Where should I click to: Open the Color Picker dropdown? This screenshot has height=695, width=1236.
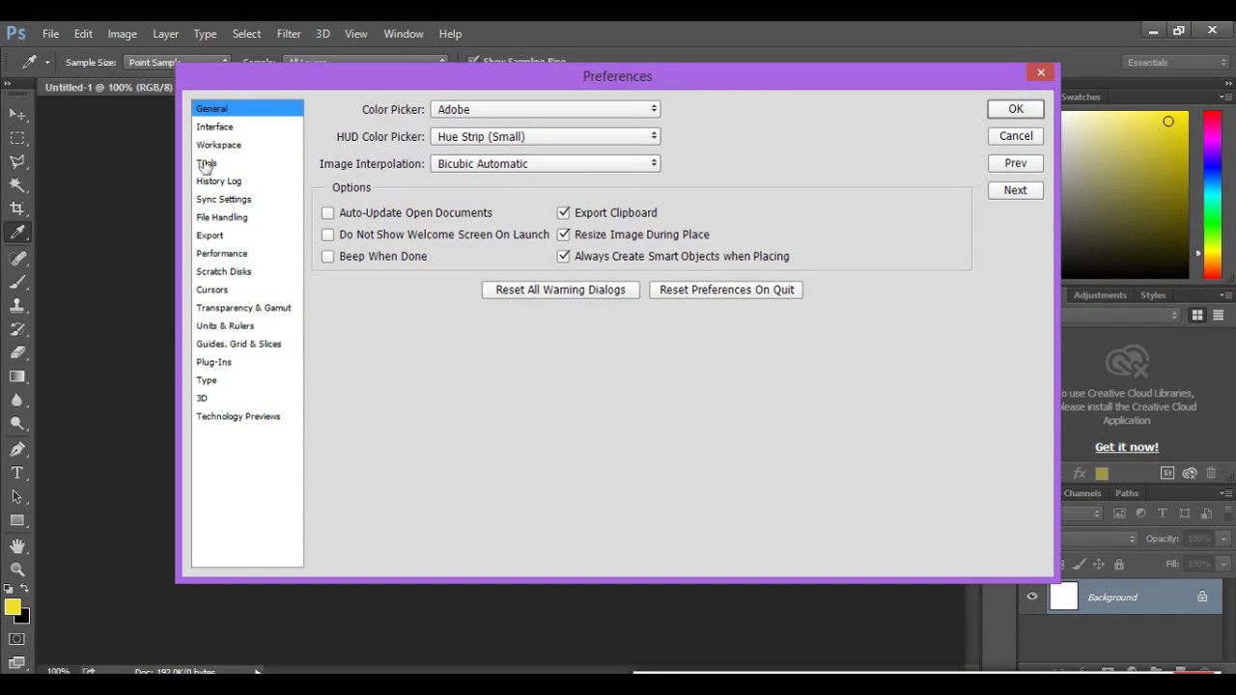(546, 109)
